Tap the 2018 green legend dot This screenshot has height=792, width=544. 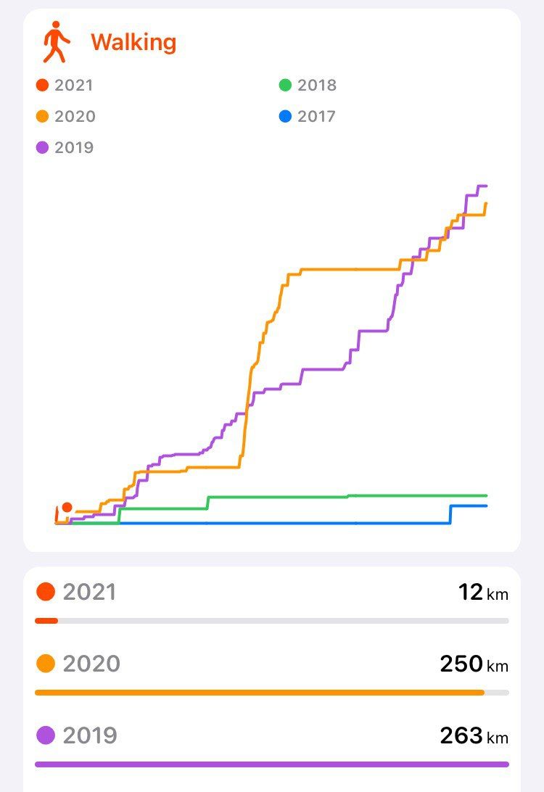(285, 85)
